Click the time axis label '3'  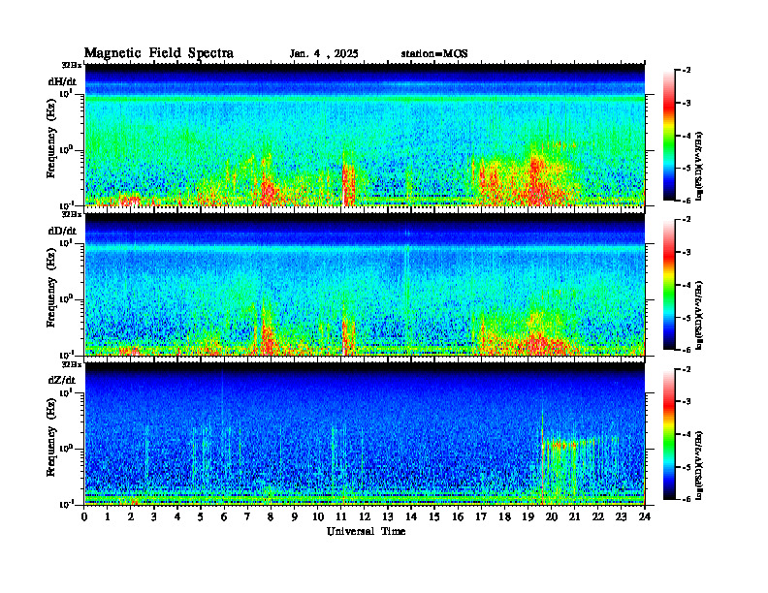point(154,516)
